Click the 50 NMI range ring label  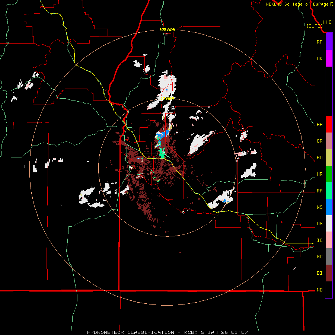[x=167, y=99]
